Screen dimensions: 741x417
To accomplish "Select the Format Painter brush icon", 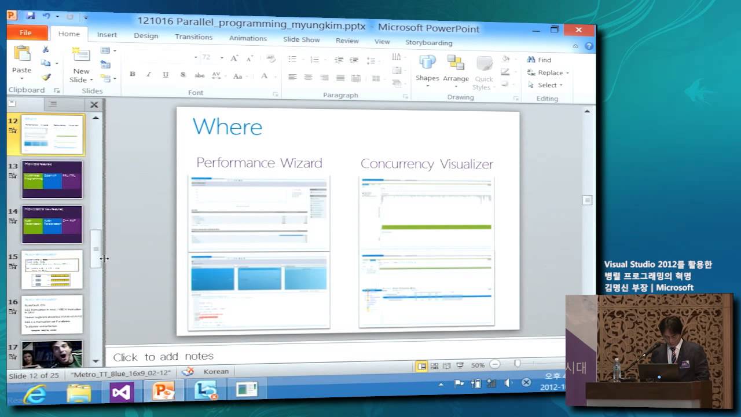I will pyautogui.click(x=46, y=76).
